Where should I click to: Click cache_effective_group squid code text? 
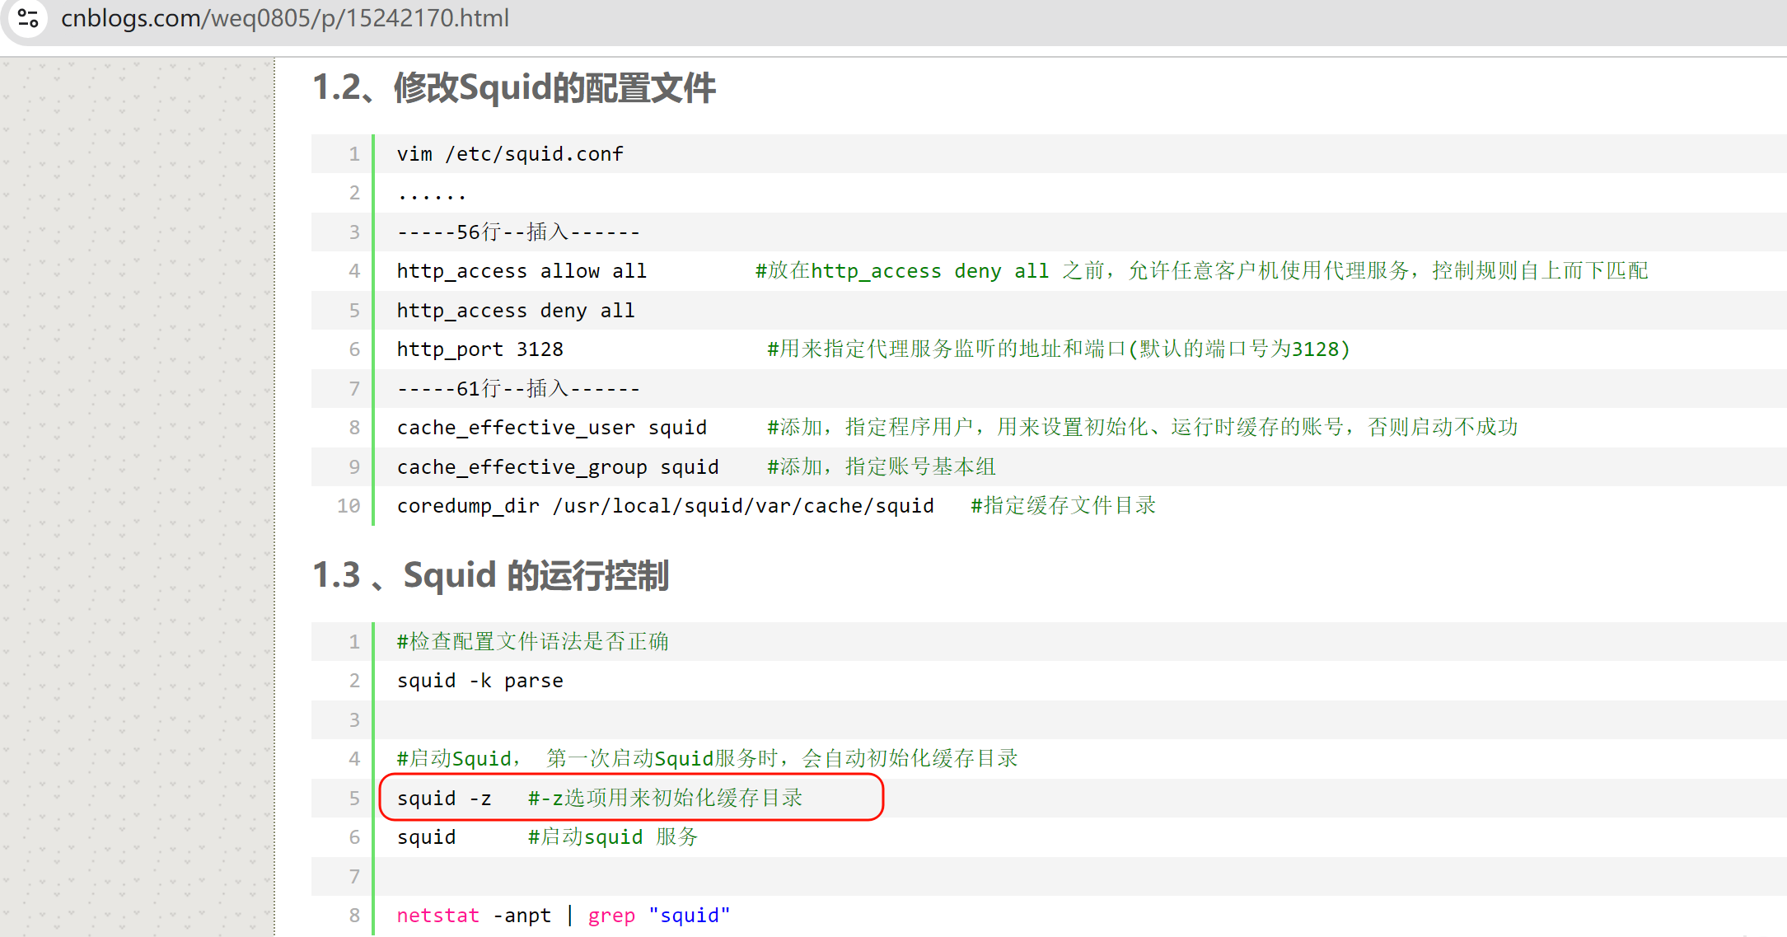558,467
